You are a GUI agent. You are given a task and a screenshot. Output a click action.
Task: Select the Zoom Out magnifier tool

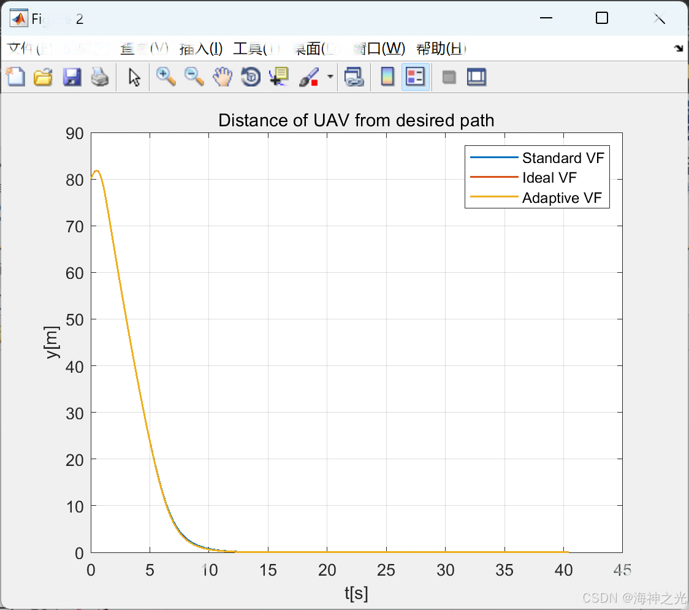click(x=194, y=77)
